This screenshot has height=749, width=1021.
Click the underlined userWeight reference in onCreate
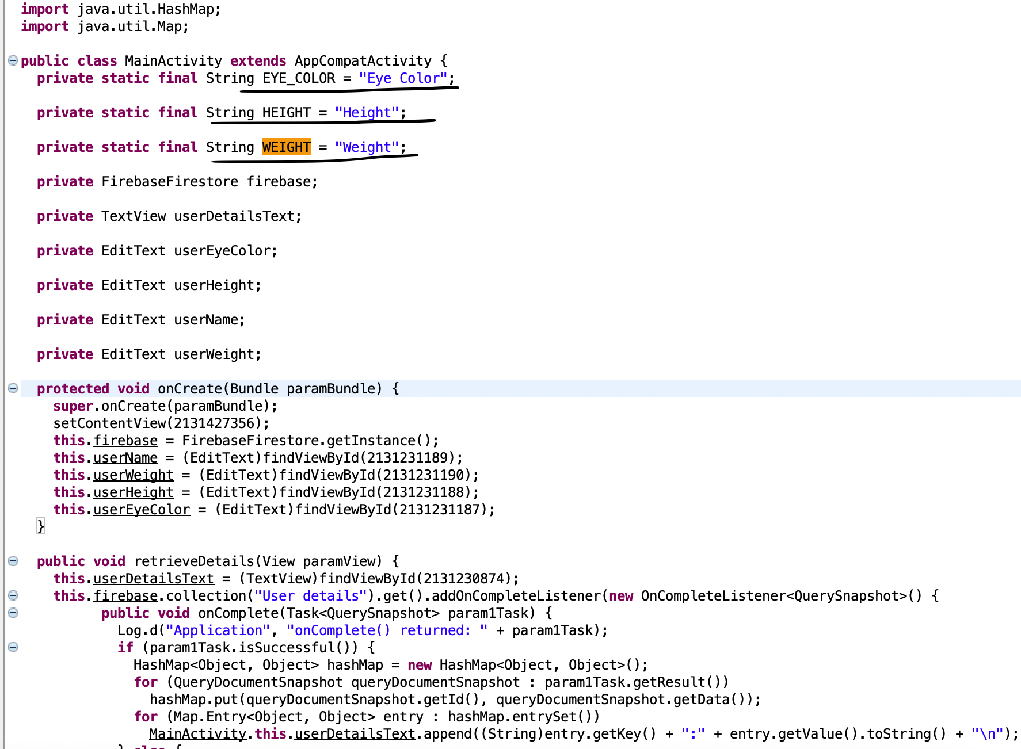point(134,475)
